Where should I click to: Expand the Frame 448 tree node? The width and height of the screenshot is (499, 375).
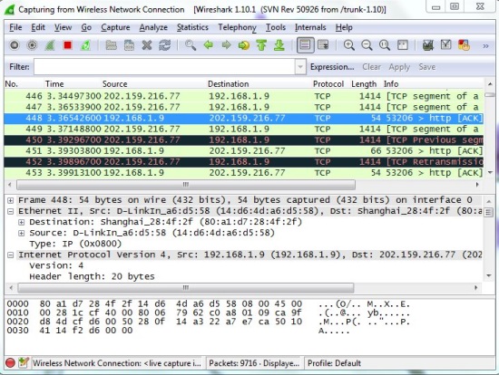point(11,200)
